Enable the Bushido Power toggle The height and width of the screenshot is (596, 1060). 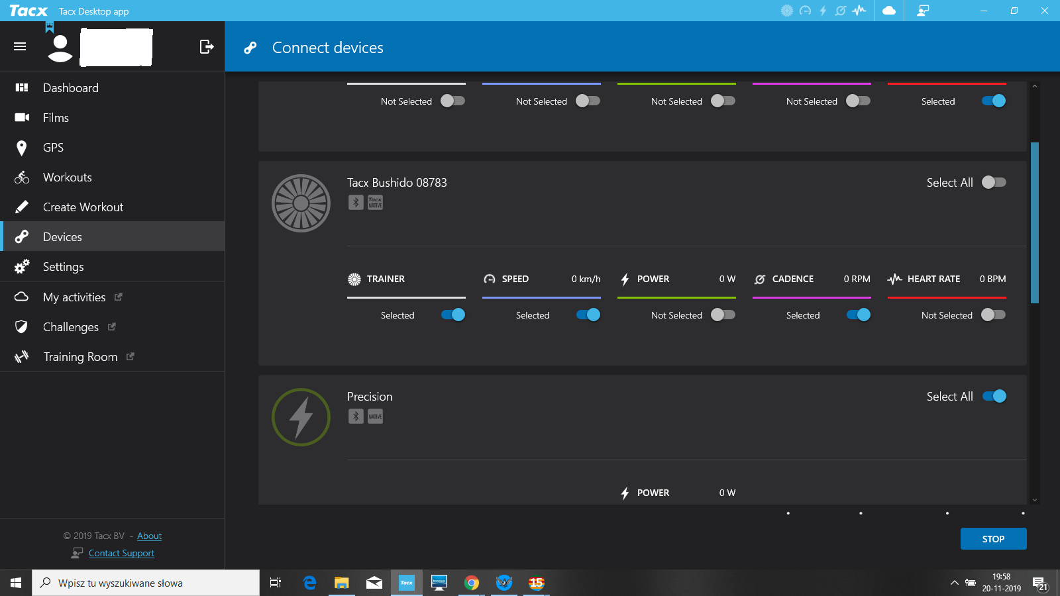click(x=723, y=315)
